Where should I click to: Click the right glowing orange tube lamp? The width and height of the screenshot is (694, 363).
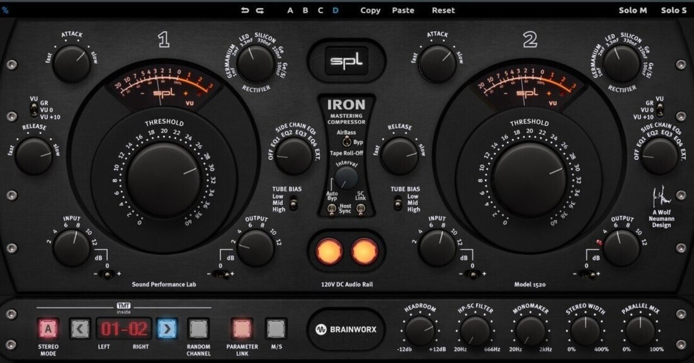[364, 252]
